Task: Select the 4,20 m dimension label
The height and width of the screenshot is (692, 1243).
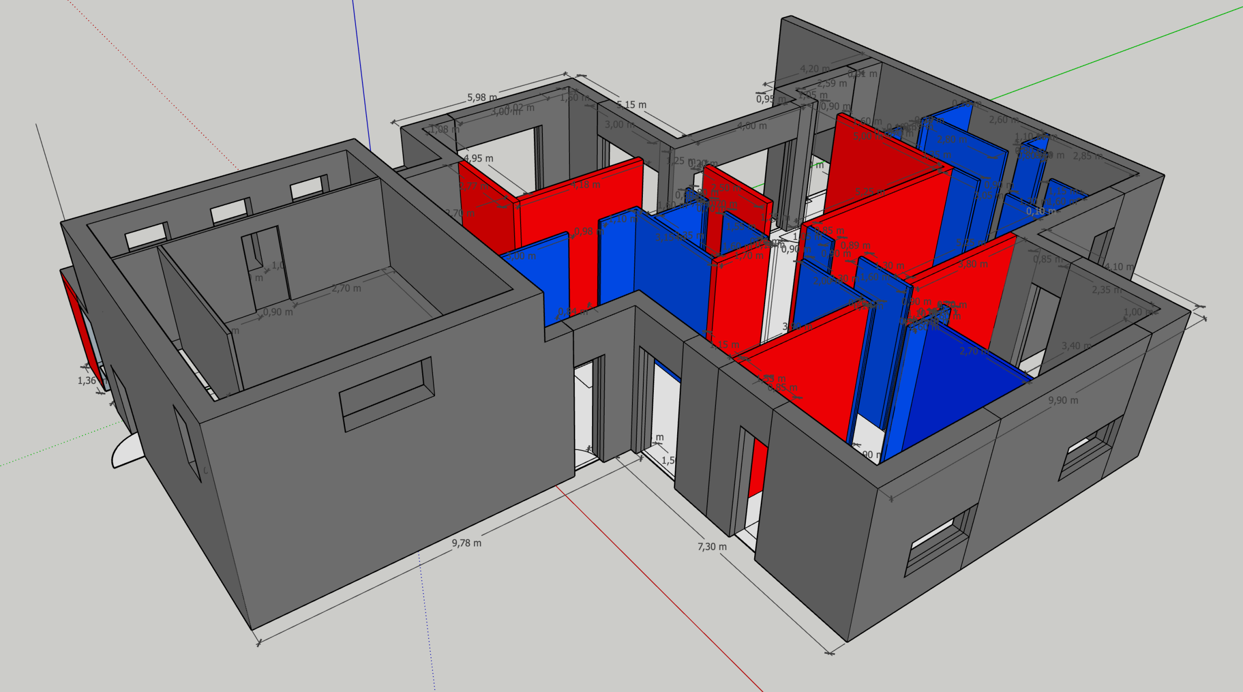Action: point(814,69)
